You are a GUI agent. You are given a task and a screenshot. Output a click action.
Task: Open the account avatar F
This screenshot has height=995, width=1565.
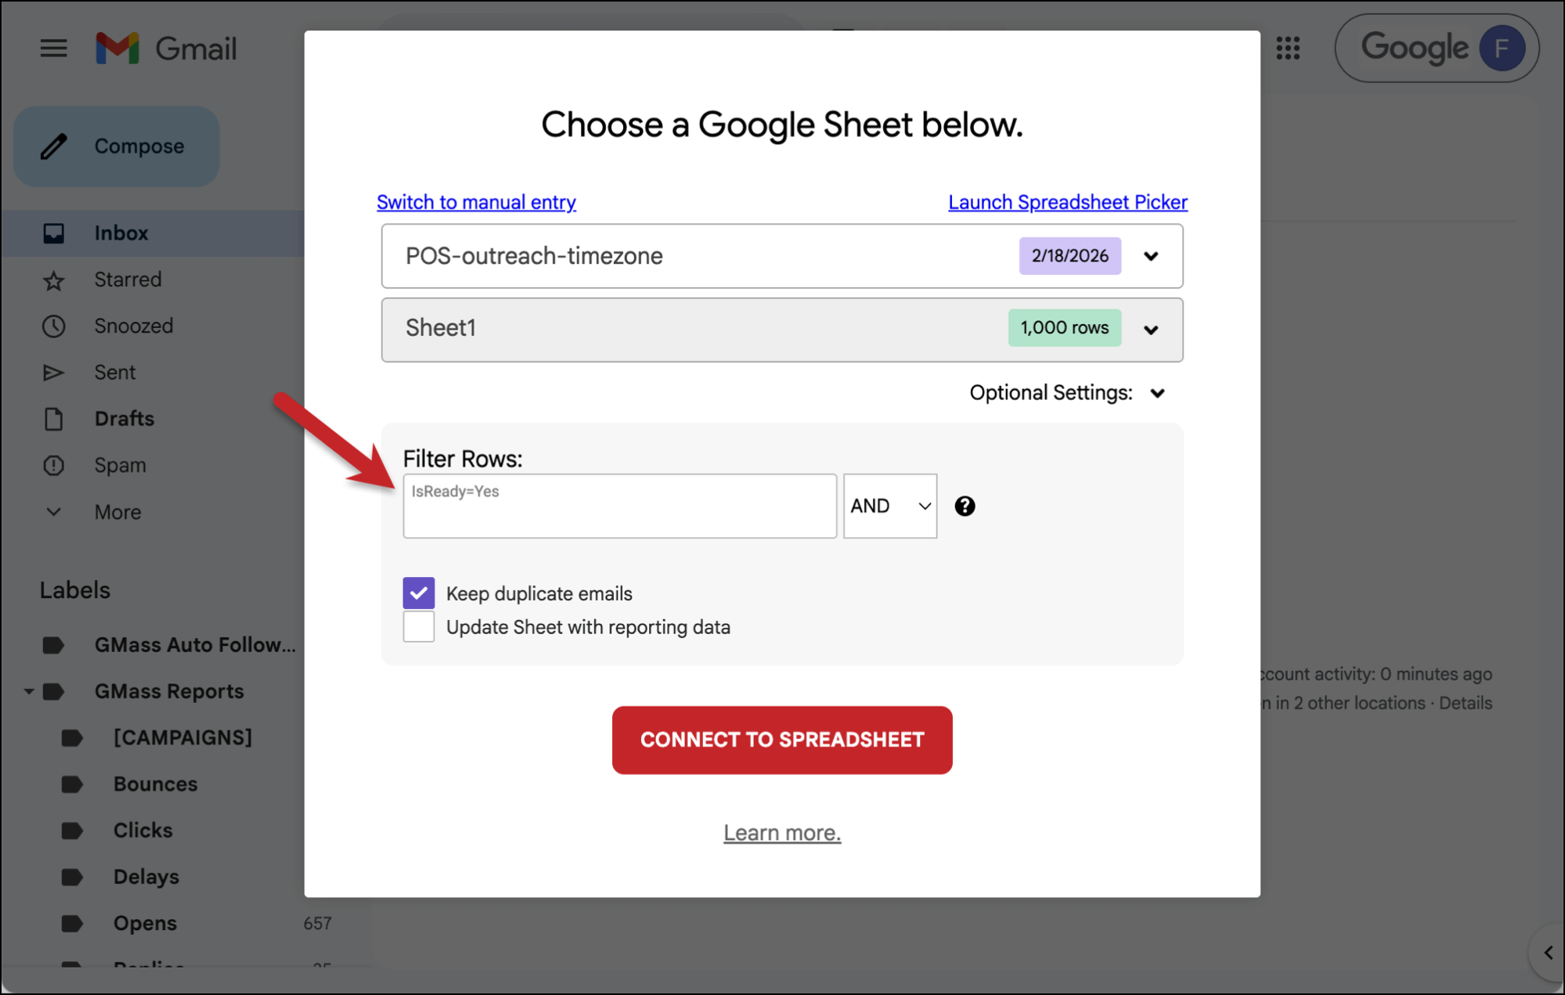pyautogui.click(x=1501, y=49)
